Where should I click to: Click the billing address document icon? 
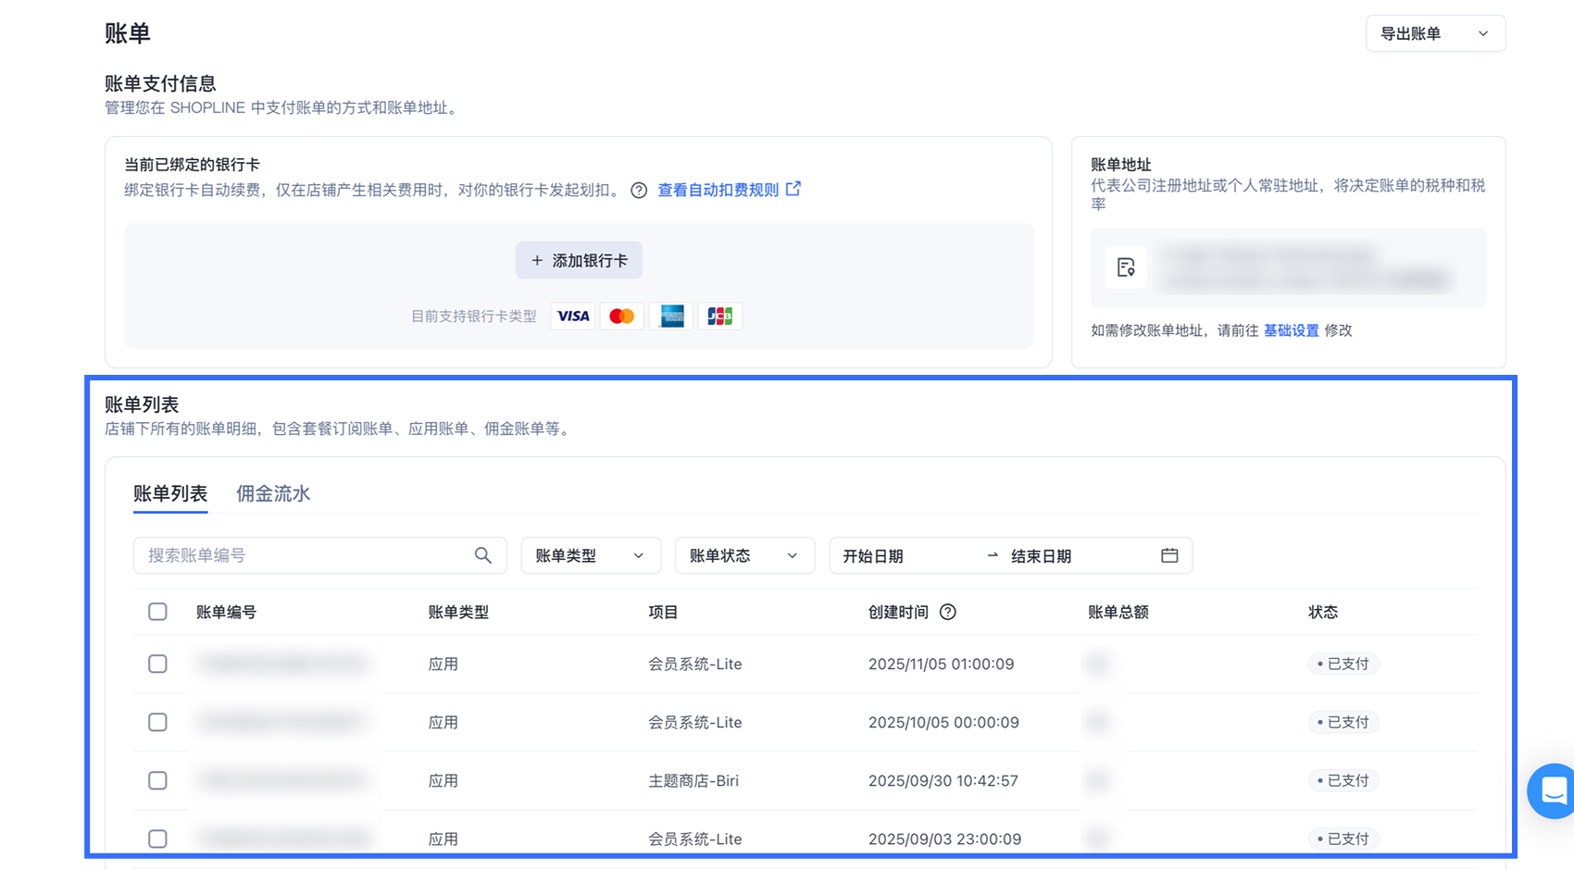(x=1126, y=267)
